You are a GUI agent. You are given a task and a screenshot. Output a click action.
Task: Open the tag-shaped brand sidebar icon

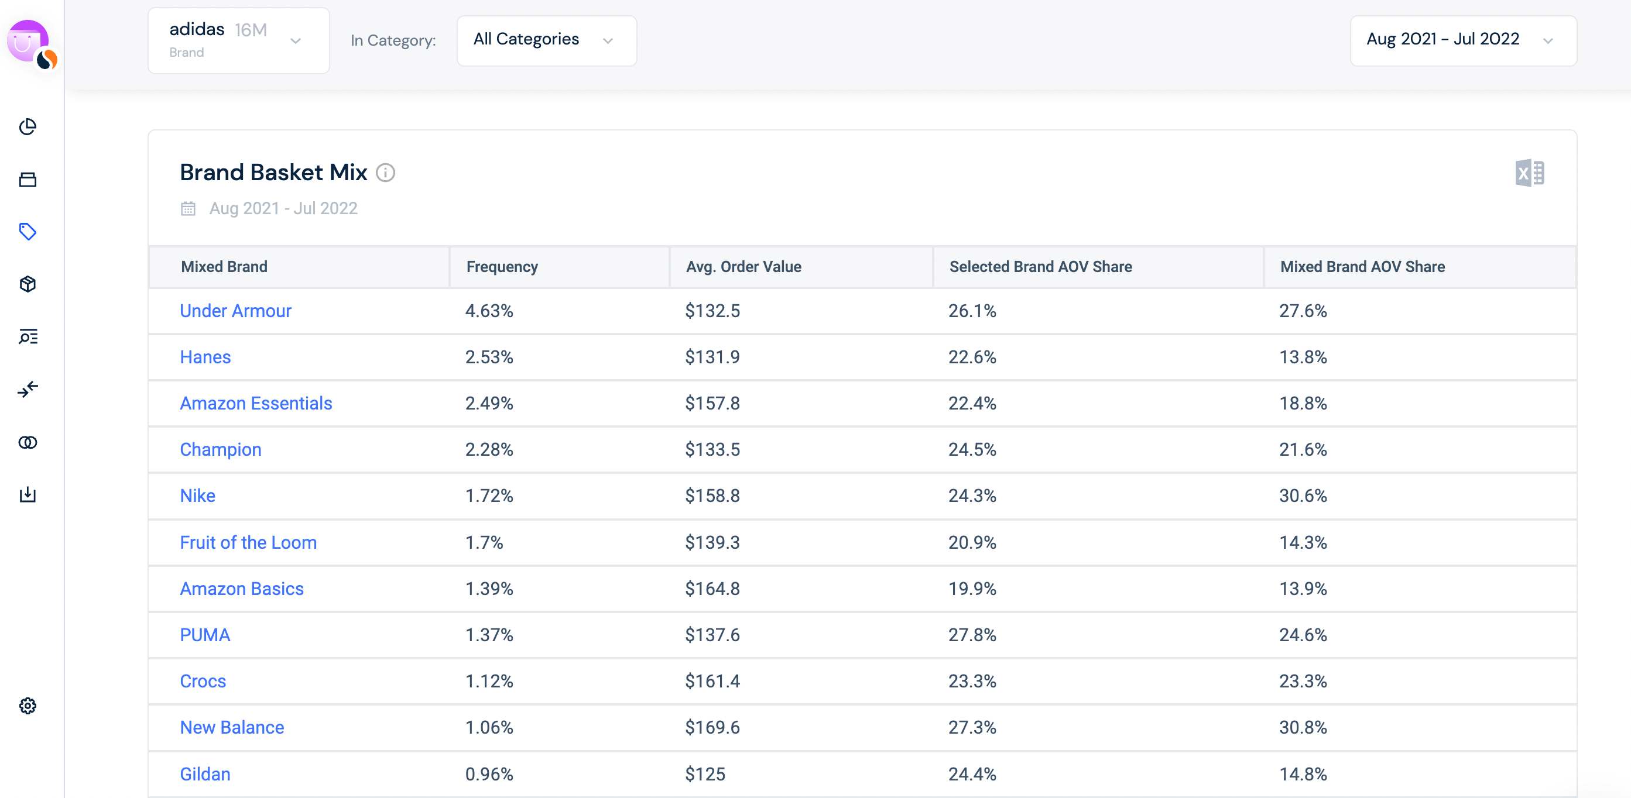(x=28, y=232)
